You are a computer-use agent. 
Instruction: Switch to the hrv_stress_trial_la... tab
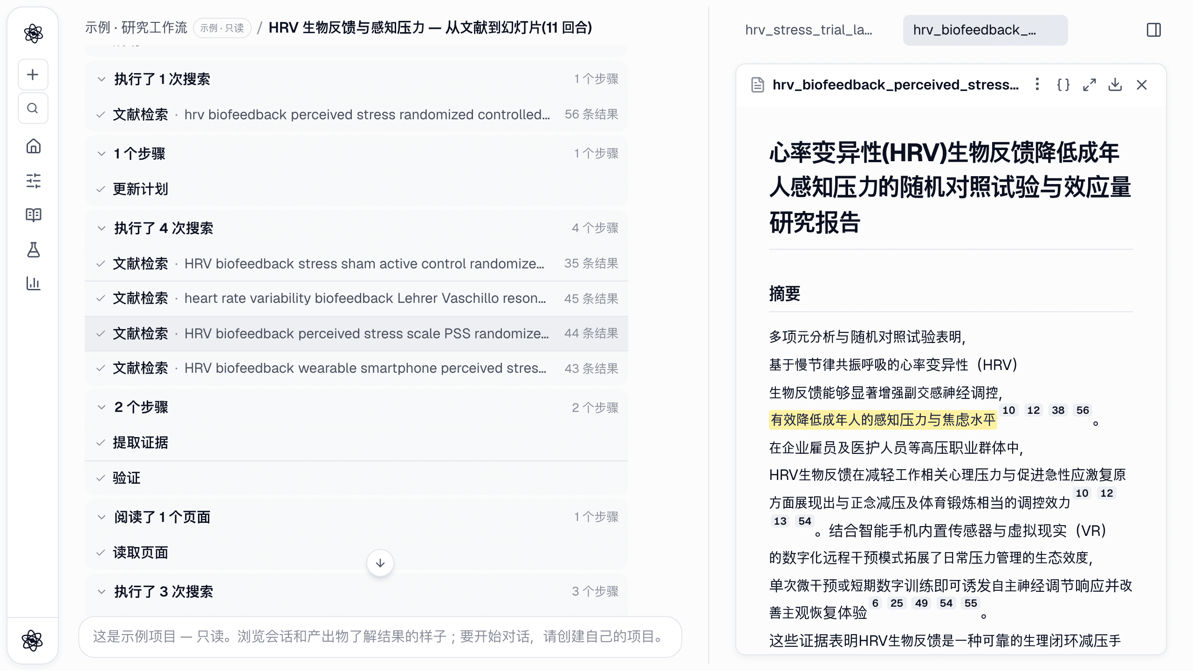click(809, 30)
